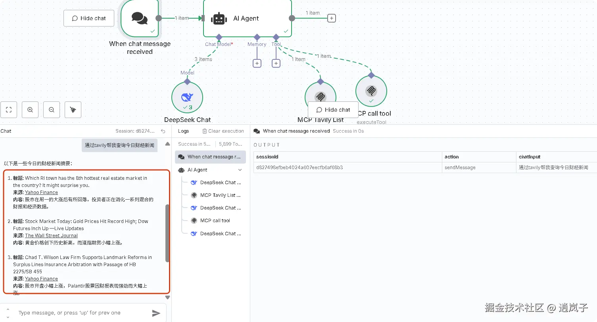The height and width of the screenshot is (322, 597).
Task: Clear execution in logs panel
Action: (223, 131)
